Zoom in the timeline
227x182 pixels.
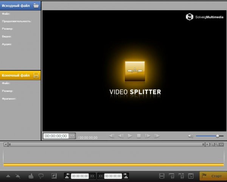pos(217,145)
